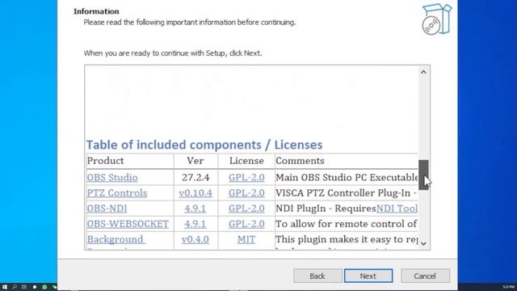Open Task View on the taskbar
The image size is (517, 291).
coord(24,287)
